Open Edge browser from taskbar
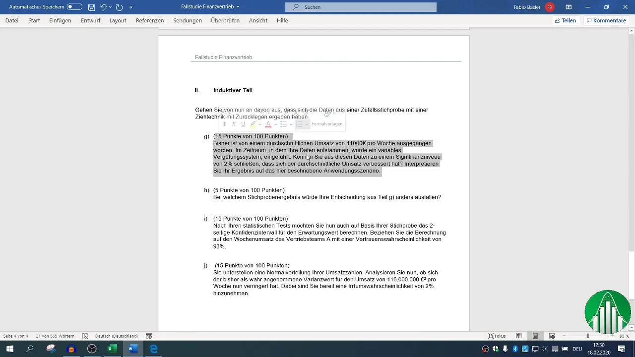The width and height of the screenshot is (635, 357). (x=154, y=349)
